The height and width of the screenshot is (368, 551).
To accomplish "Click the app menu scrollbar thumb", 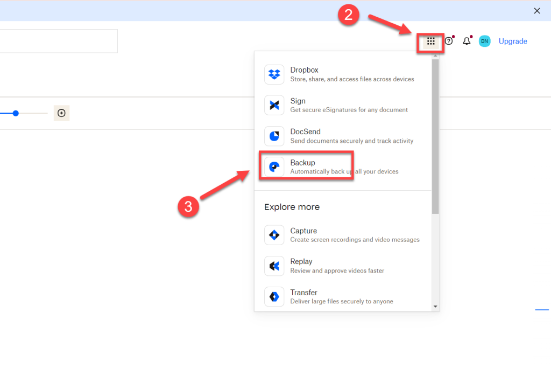I will coord(435,136).
